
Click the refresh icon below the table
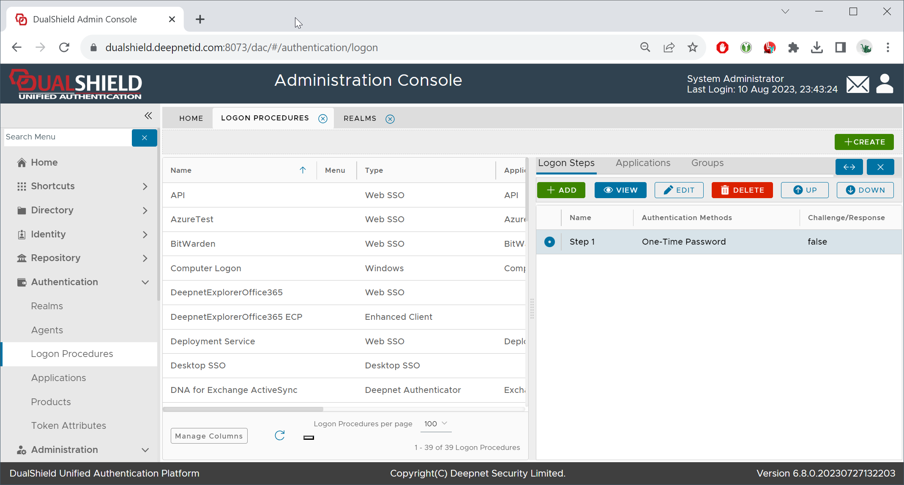tap(280, 435)
